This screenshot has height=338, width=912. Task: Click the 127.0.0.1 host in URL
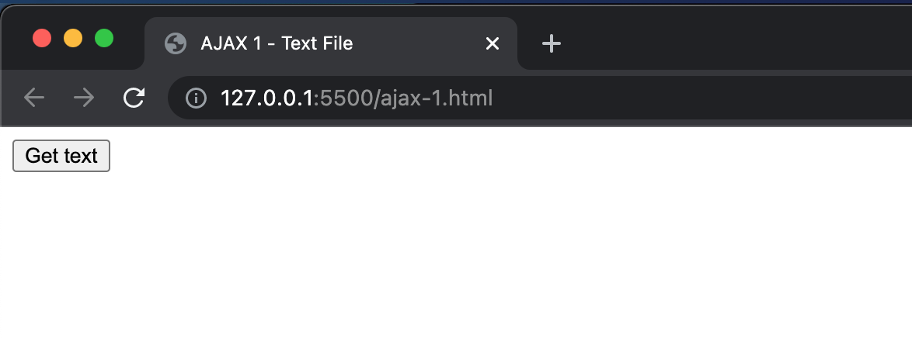click(266, 98)
